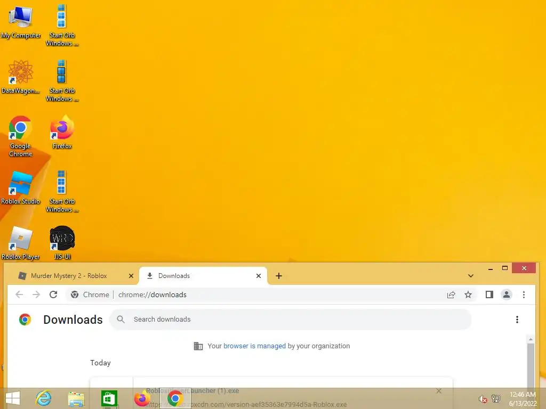Click Chrome site info icon in address bar
This screenshot has width=546, height=409.
(x=75, y=295)
